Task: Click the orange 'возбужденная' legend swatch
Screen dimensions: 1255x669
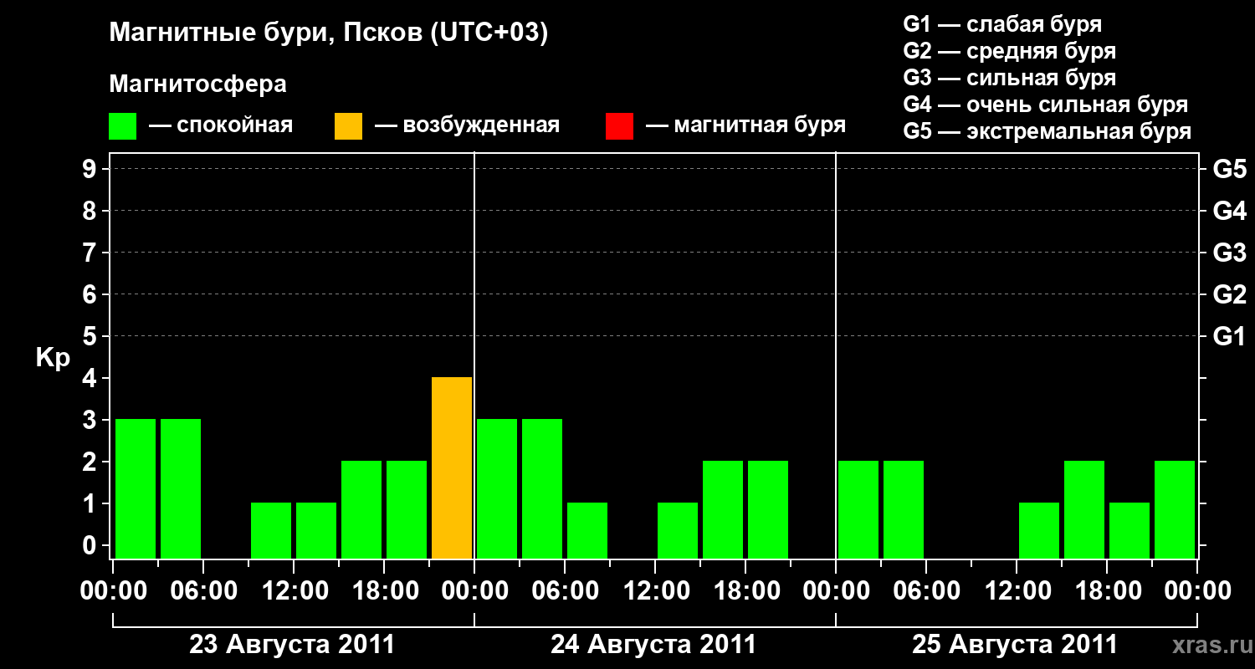Action: [349, 125]
